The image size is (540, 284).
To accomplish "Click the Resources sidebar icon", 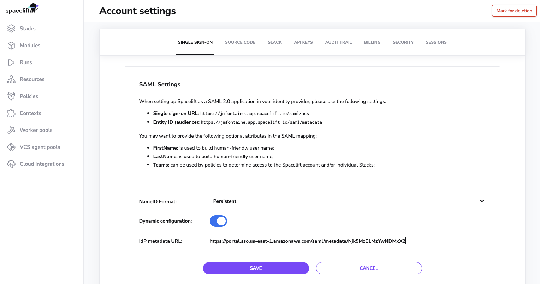I will [11, 79].
